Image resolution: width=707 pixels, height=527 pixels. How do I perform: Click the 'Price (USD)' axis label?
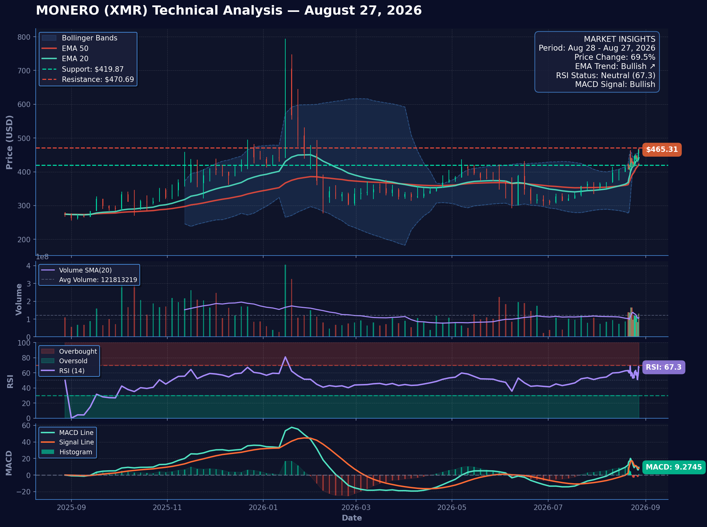click(10, 142)
